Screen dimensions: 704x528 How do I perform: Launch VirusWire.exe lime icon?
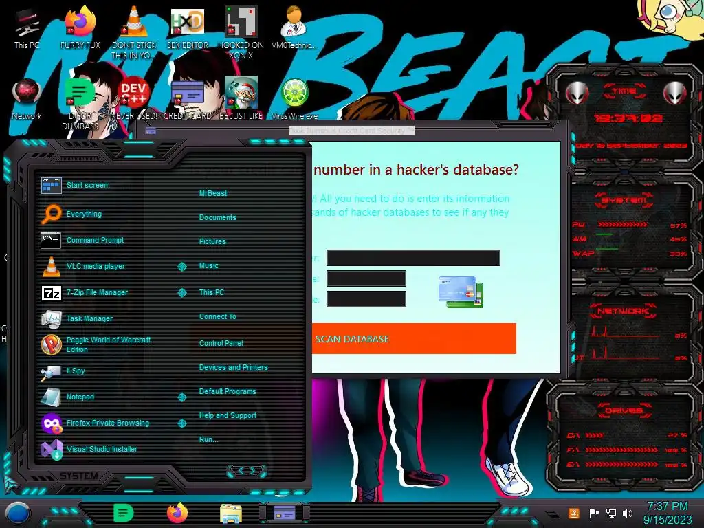click(294, 99)
